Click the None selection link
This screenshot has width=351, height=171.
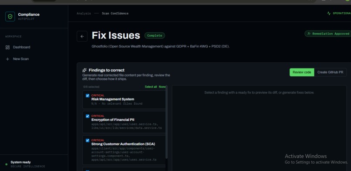(x=162, y=87)
